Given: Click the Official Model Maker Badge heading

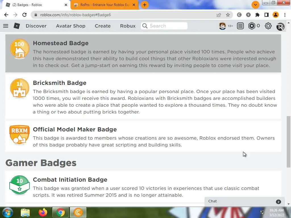Looking at the screenshot, I should tap(75, 129).
